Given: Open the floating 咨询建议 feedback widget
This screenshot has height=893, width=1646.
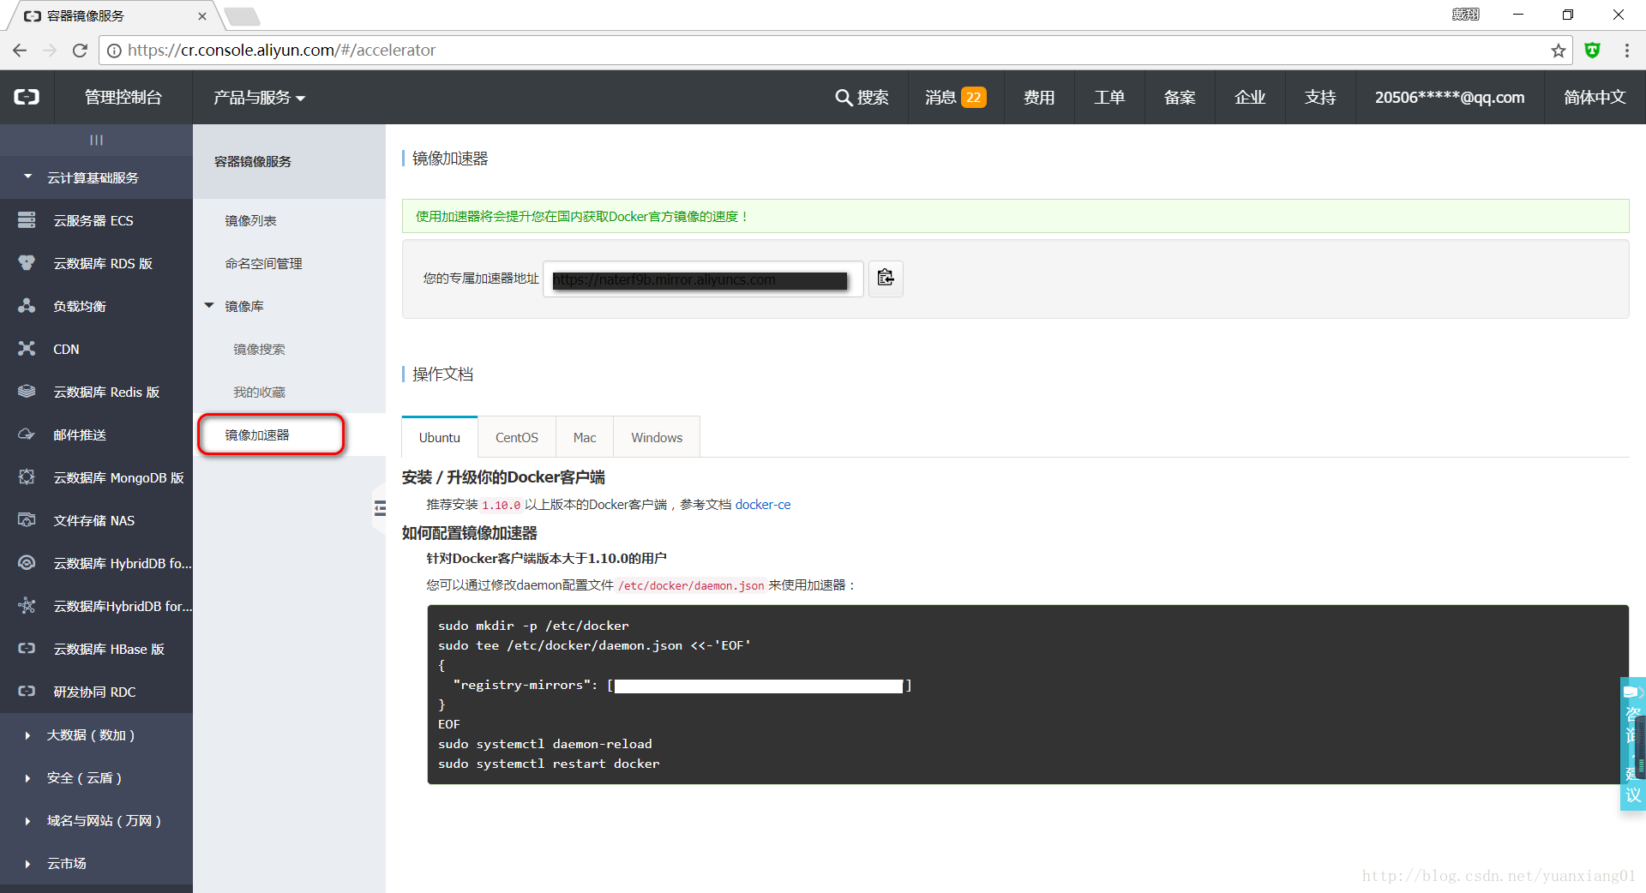Looking at the screenshot, I should coord(1632,744).
